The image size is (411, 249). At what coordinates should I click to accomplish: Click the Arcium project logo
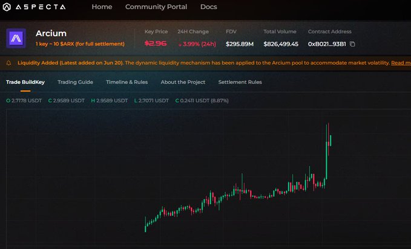pos(16,38)
